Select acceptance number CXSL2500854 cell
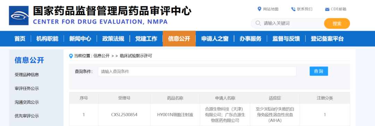This screenshot has width=375, height=126. (x=124, y=115)
